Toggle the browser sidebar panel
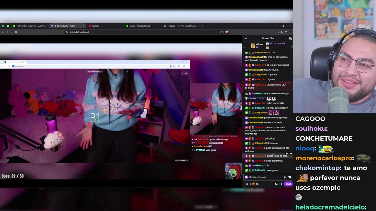The image size is (376, 211). pos(17,32)
